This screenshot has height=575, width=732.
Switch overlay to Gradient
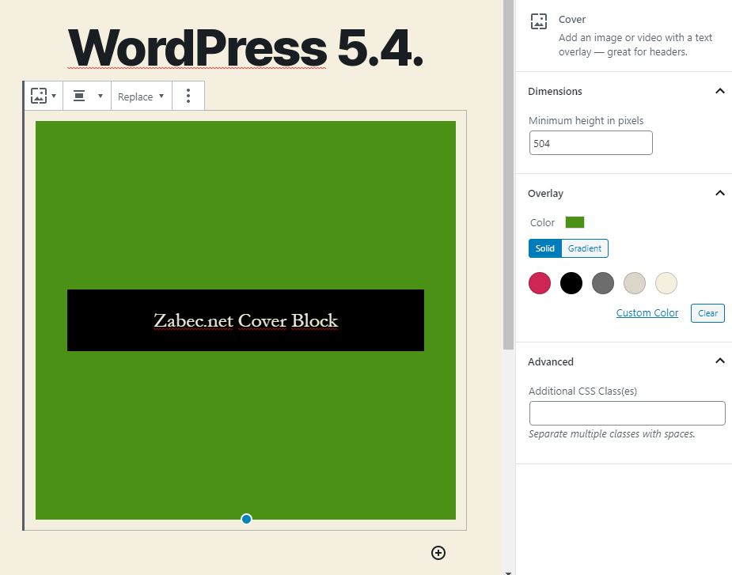585,248
